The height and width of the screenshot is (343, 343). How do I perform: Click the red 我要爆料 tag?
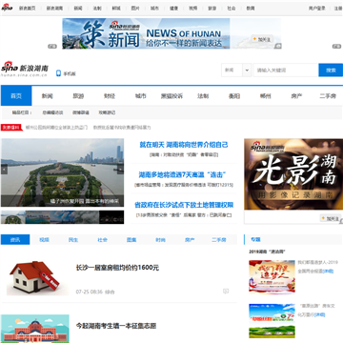coord(11,128)
